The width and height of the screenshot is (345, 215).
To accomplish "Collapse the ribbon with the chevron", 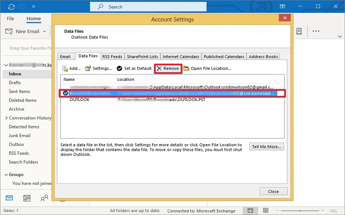I will [340, 37].
